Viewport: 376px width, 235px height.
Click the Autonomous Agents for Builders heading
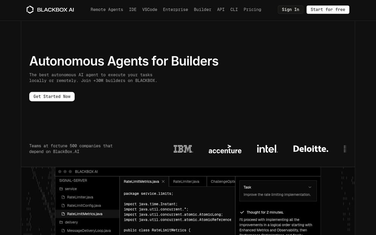124,61
